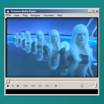The height and width of the screenshot is (104, 104).
Task: Open the Navigate menu
Action: pos(35,15)
